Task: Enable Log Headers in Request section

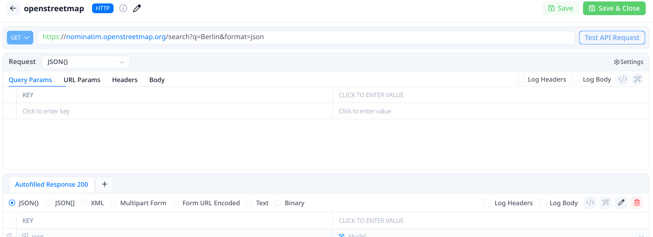Action: 521,79
